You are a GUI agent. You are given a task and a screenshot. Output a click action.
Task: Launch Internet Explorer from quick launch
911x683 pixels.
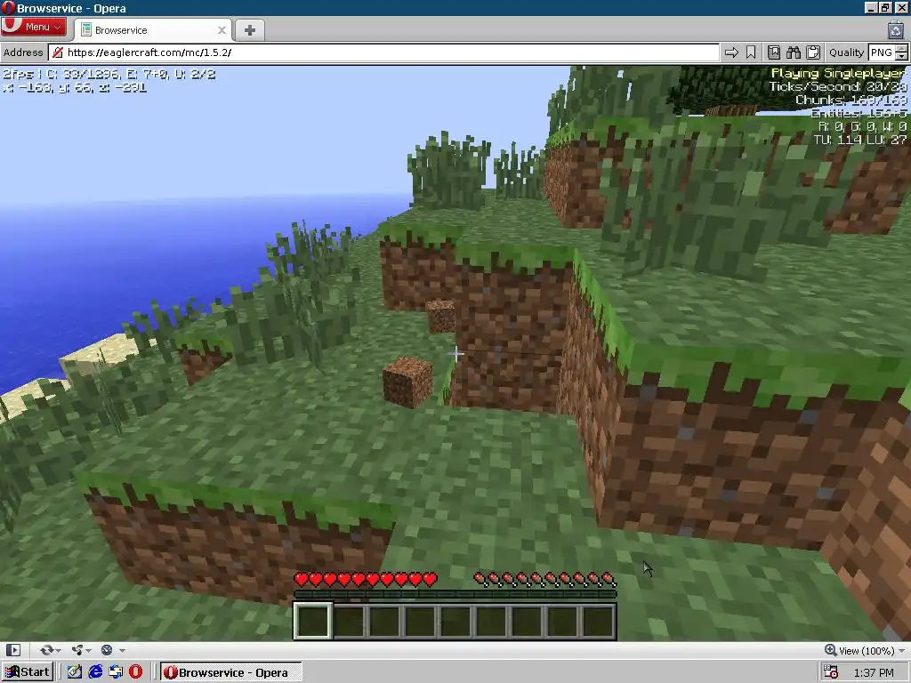pos(95,672)
